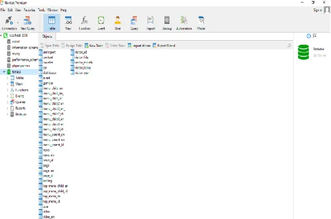Screen dimensions: 331x219
Task: Open the Function objects toolbar button
Action: (85, 23)
